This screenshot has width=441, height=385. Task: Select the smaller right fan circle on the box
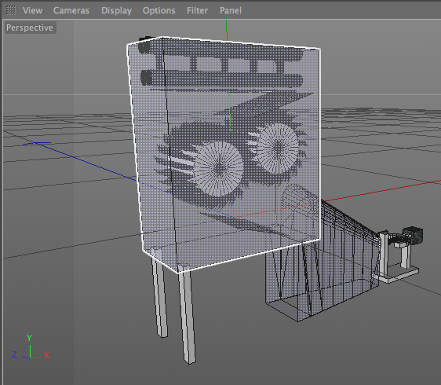tap(278, 148)
